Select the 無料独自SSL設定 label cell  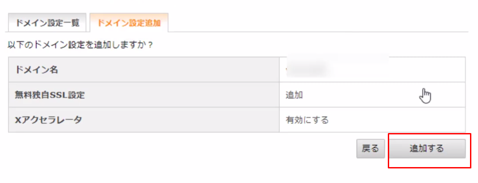pos(143,95)
